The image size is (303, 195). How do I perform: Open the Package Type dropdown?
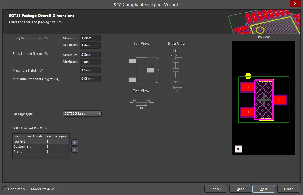[x=82, y=113]
